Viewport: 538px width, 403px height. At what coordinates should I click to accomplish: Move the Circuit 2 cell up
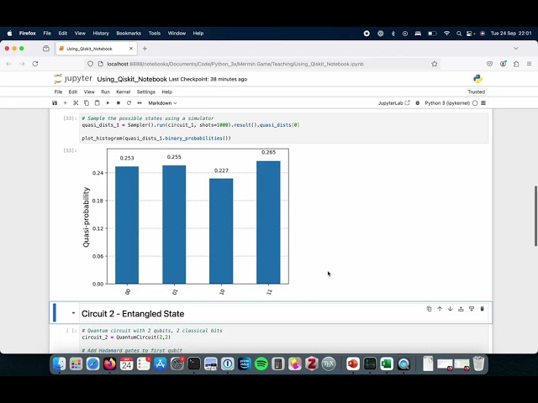440,309
